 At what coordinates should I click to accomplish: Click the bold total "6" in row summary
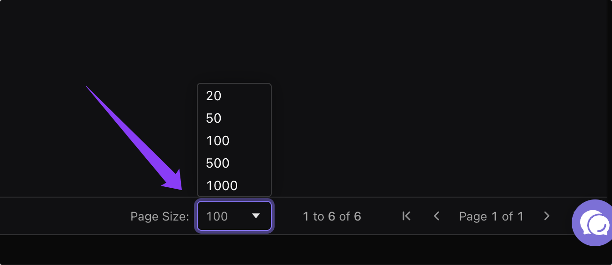[358, 216]
